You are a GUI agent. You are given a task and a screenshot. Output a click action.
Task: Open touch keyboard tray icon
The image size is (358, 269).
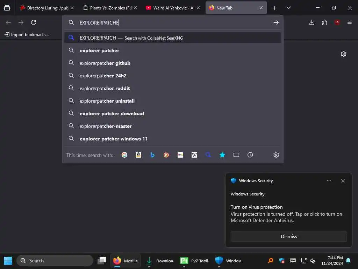(293, 261)
